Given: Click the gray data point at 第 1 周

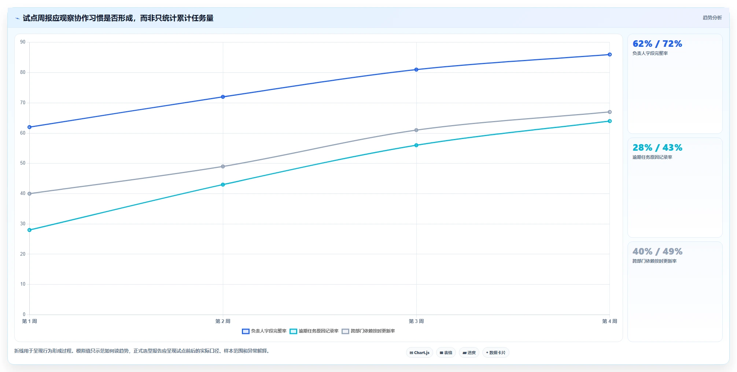Looking at the screenshot, I should click(30, 194).
